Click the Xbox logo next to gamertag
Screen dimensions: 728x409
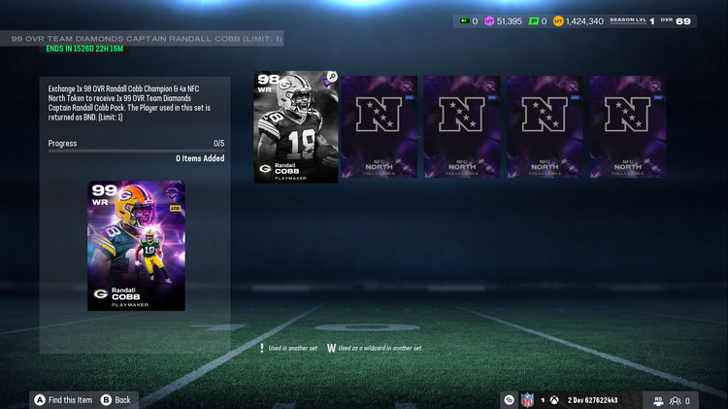click(x=554, y=399)
